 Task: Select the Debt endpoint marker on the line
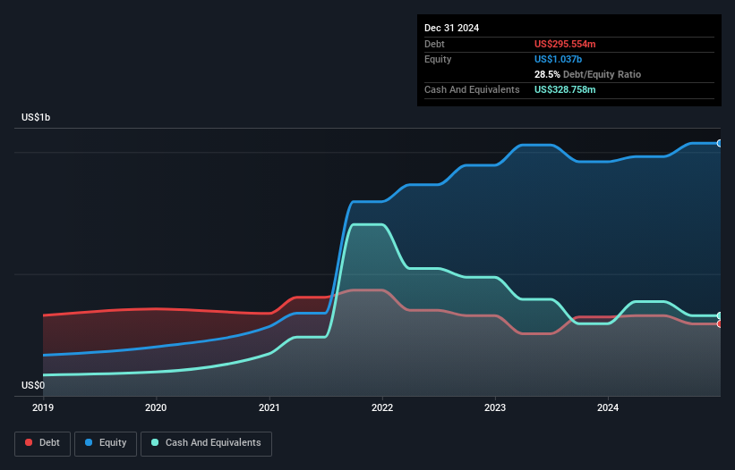click(720, 324)
